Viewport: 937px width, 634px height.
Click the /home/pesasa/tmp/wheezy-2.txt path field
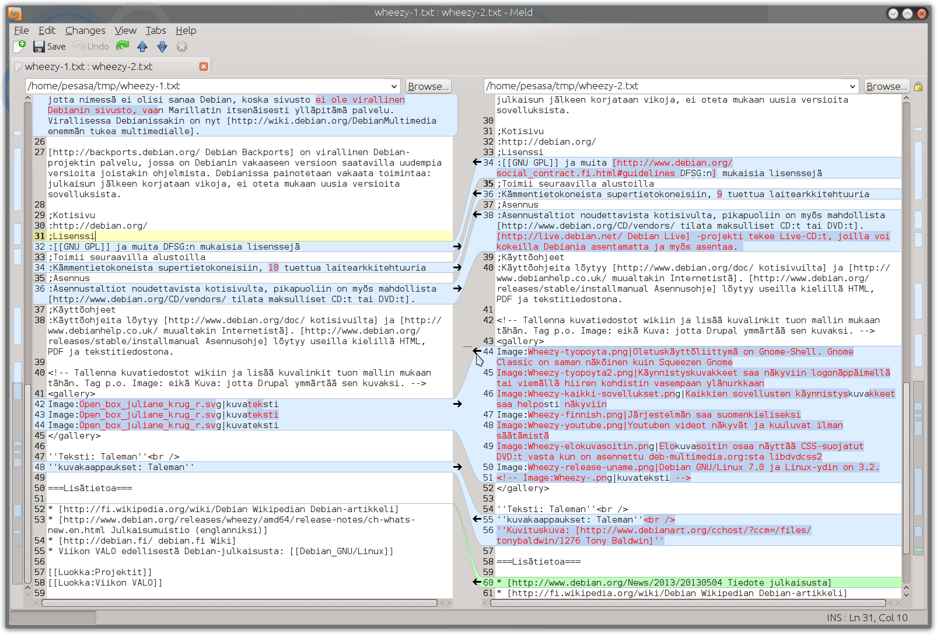[666, 86]
